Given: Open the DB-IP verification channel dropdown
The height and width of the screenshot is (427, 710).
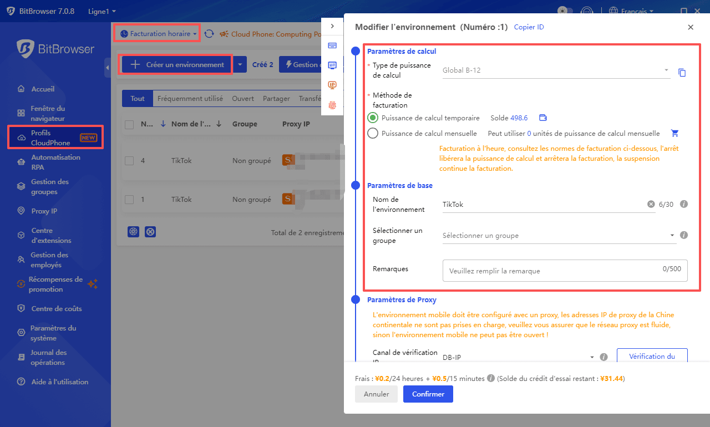Looking at the screenshot, I should (x=518, y=357).
